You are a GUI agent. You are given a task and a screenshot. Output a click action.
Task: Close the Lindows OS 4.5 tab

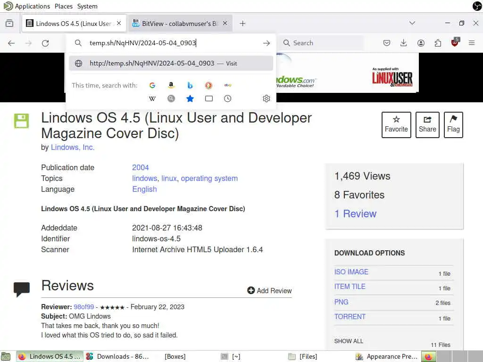click(119, 24)
